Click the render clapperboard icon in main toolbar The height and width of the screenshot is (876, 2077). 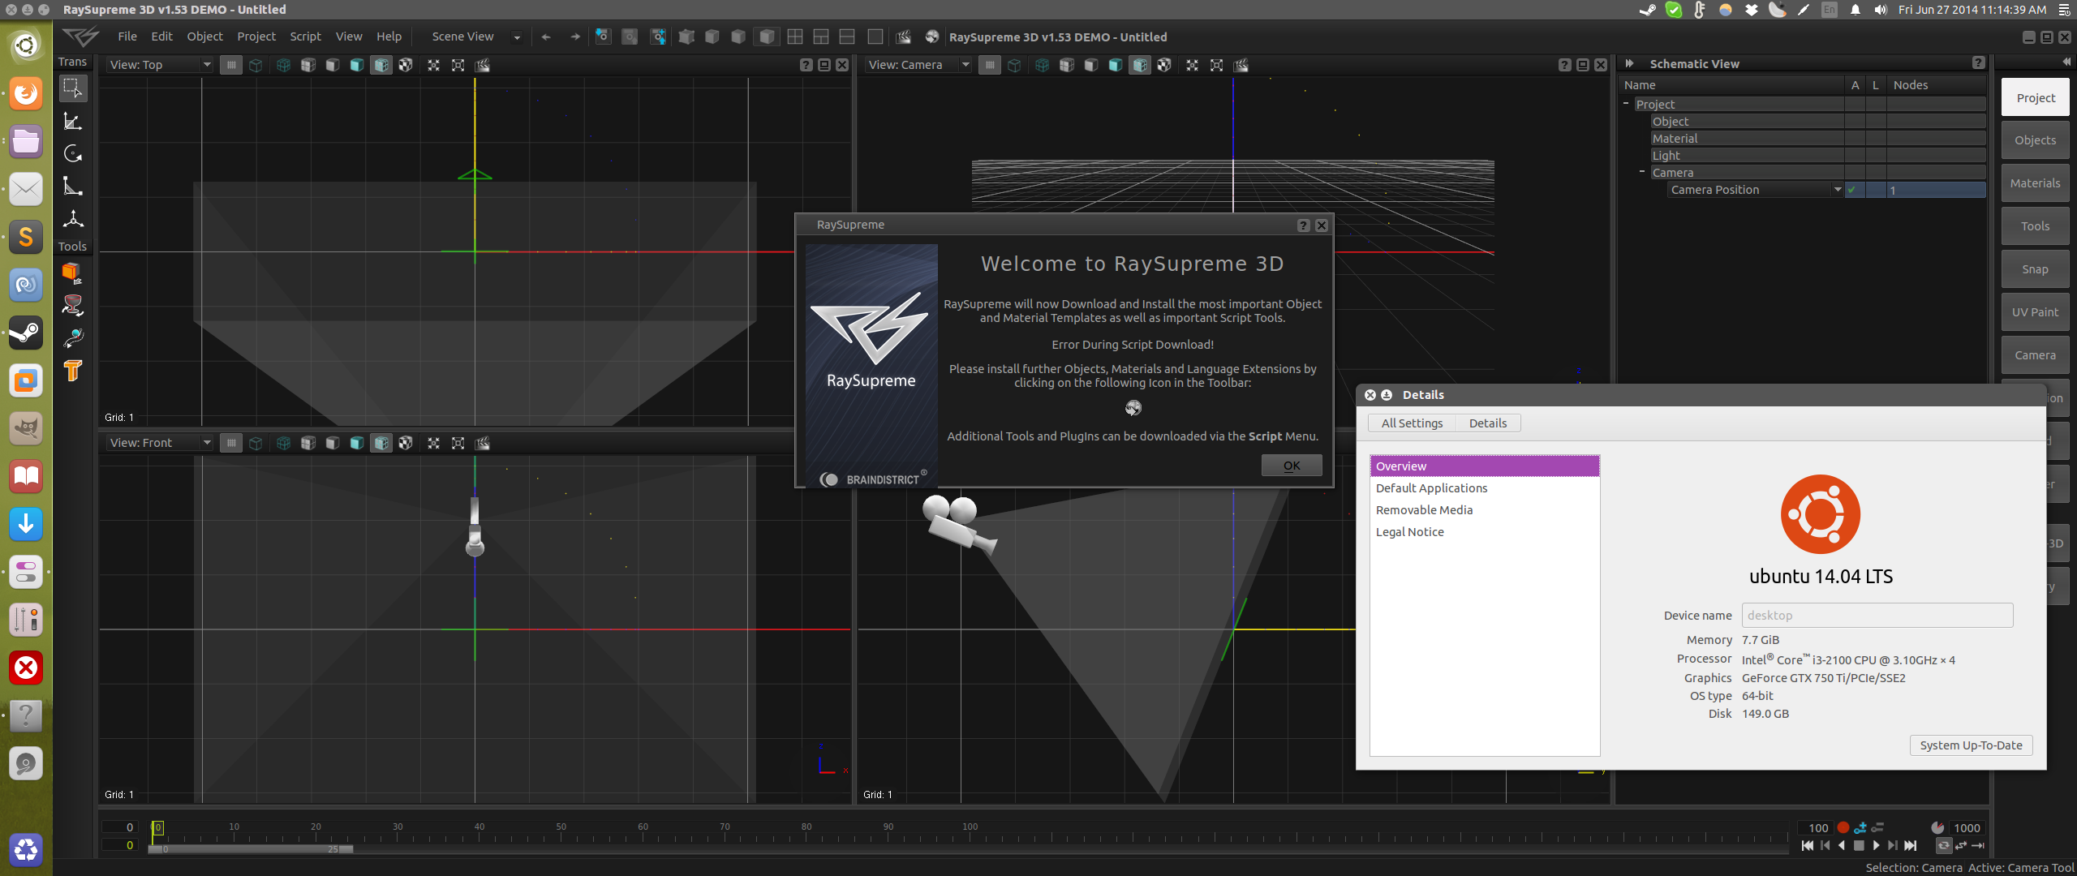pos(903,36)
